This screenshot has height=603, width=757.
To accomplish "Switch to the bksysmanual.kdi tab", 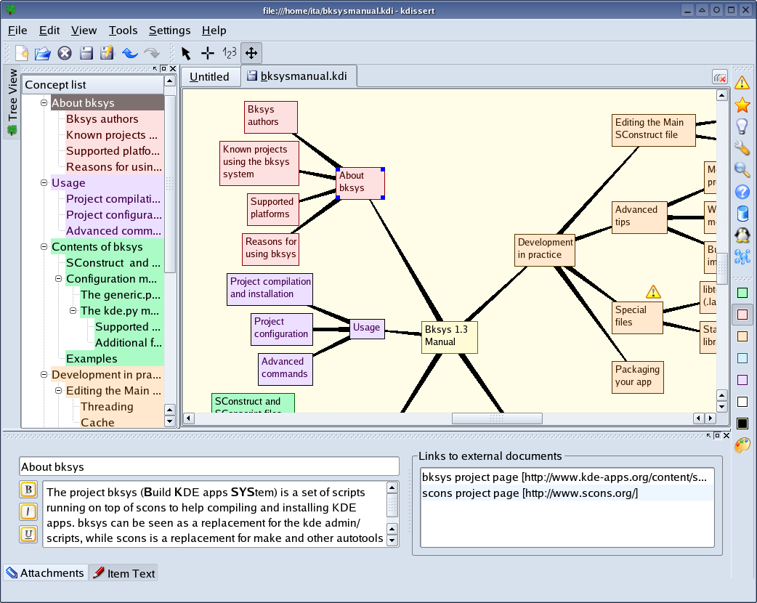I will (299, 76).
